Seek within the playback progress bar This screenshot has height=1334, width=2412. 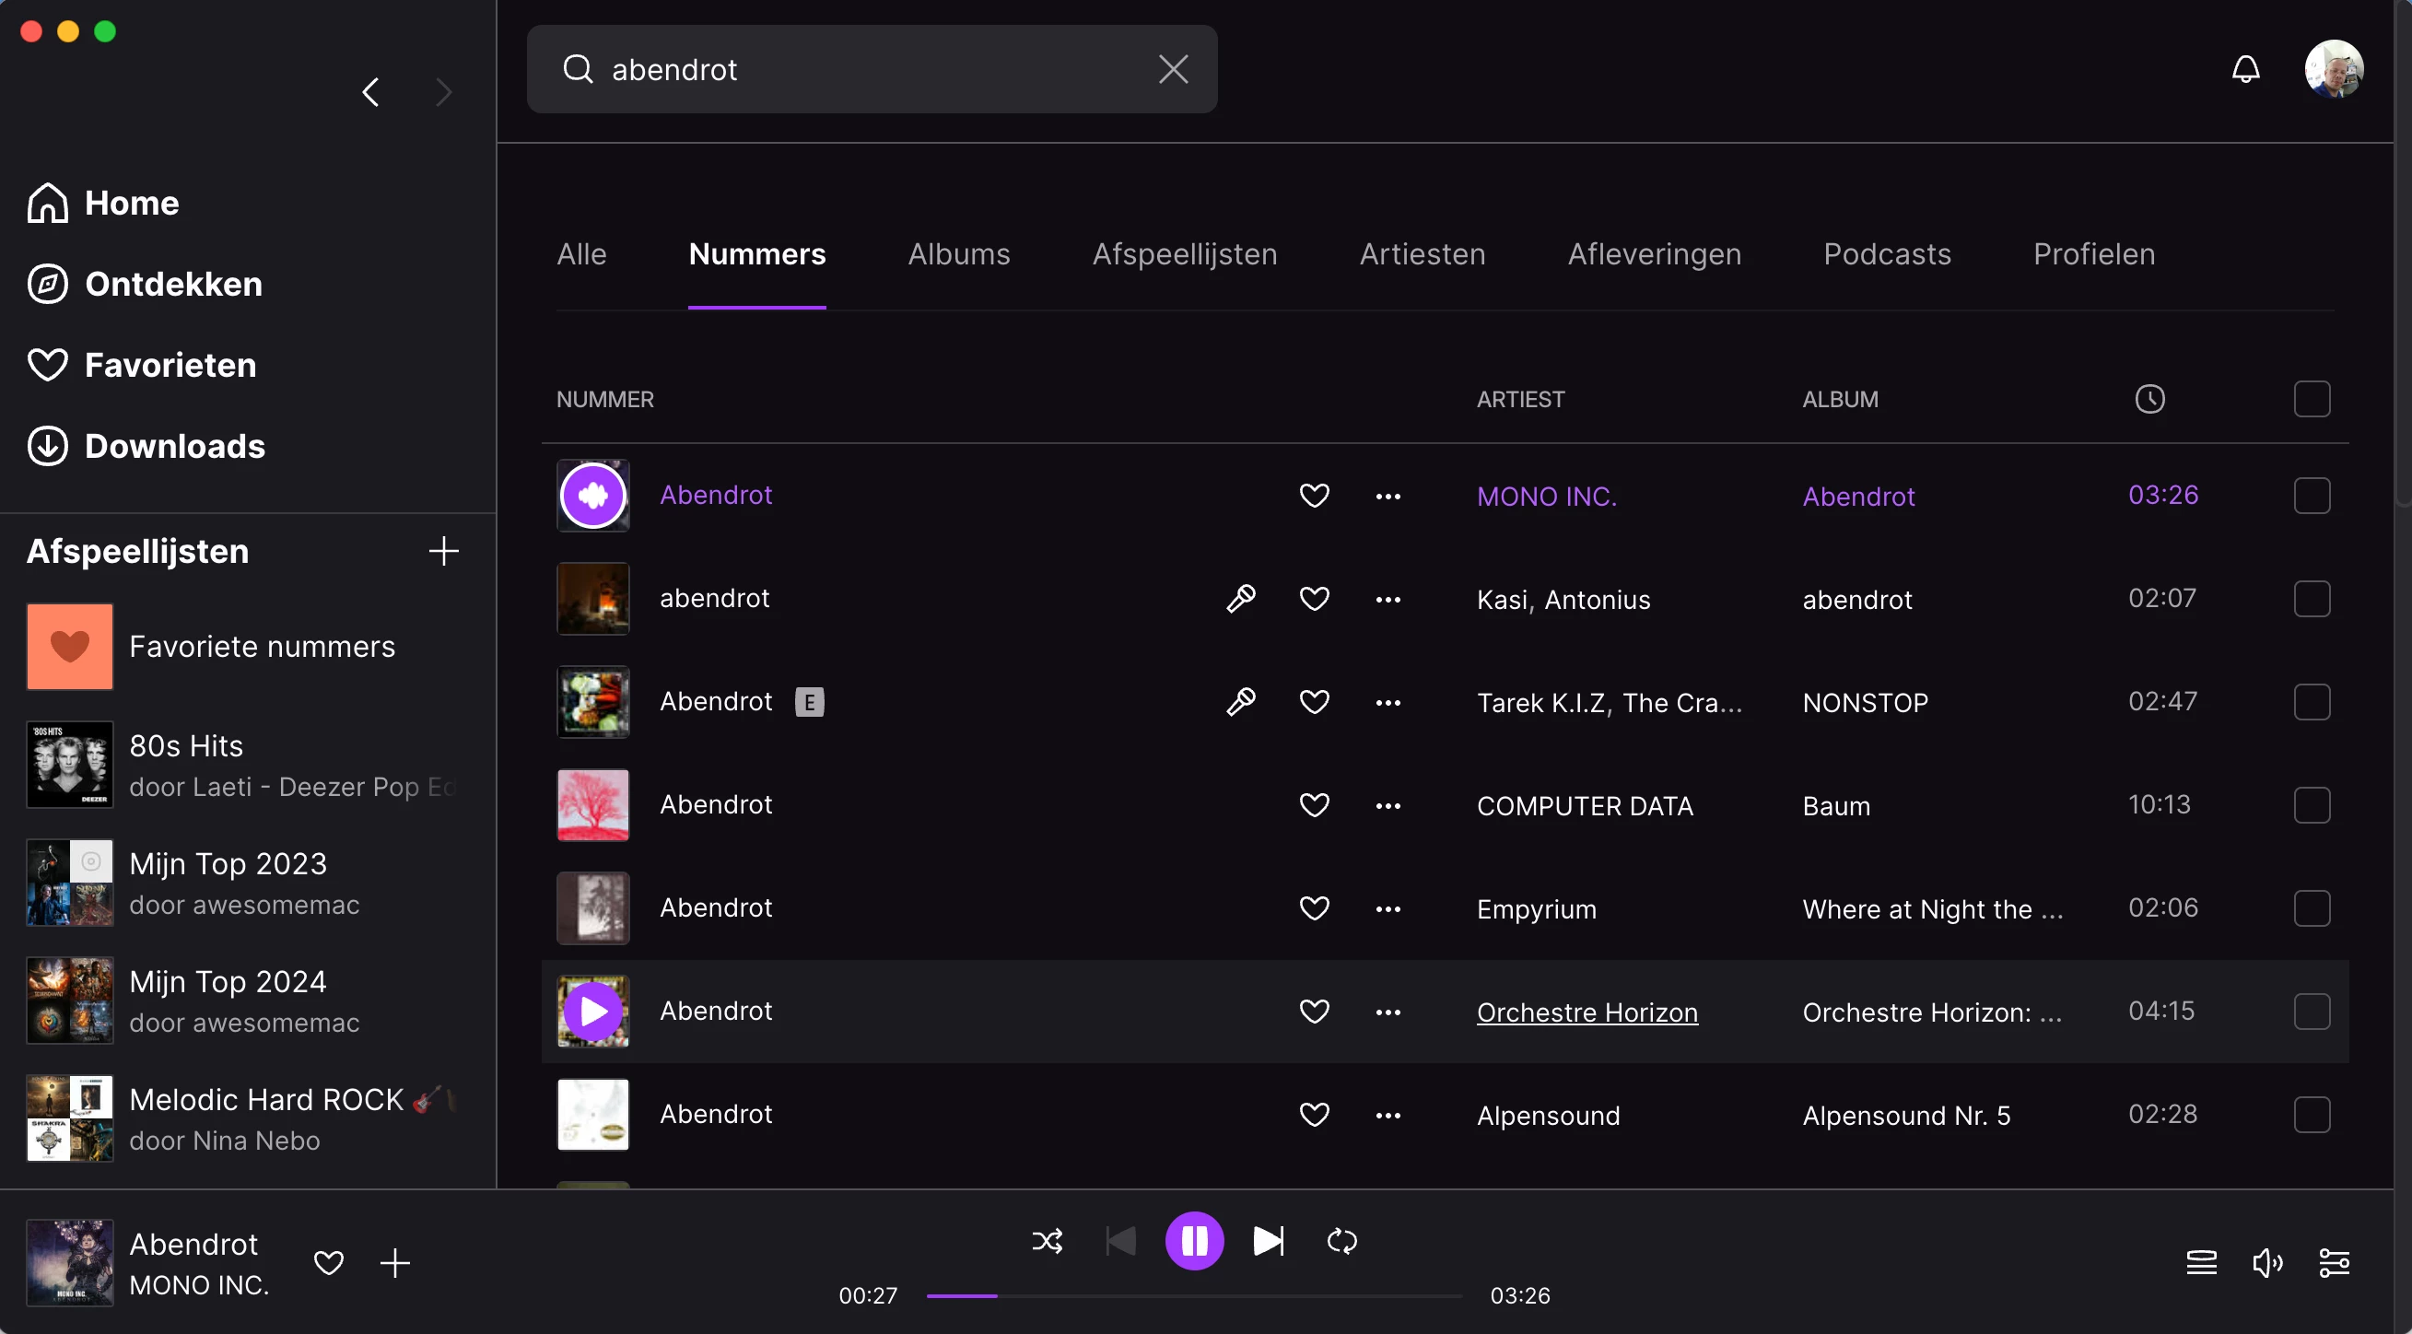pos(1194,1296)
